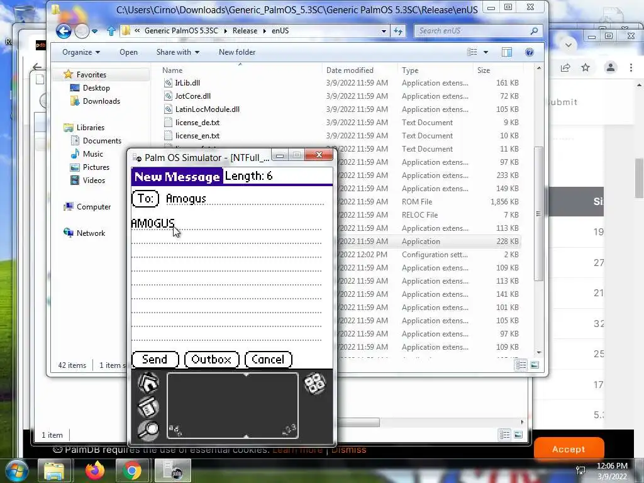
Task: Click the Chrome share page icon
Action: 565,68
